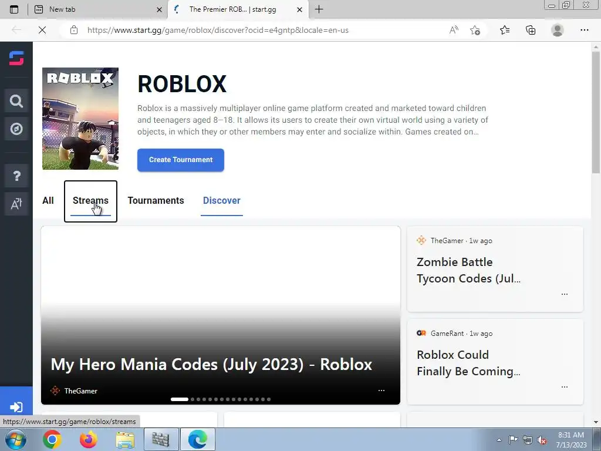
Task: Open the browser profile avatar
Action: tap(558, 30)
